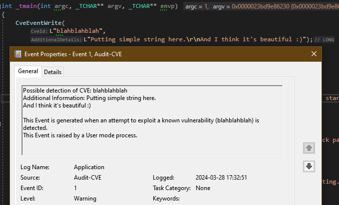Image resolution: width=339 pixels, height=205 pixels.
Task: Click the Source value Audit-CVE
Action: (87, 178)
